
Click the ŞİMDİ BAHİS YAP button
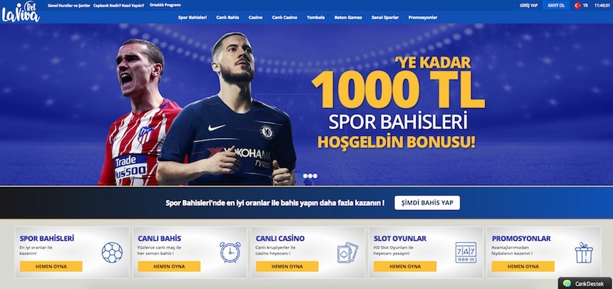point(427,203)
